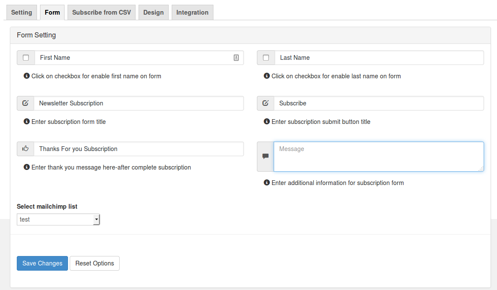The image size is (497, 290).
Task: Click the info icon for last name hint
Action: 267,76
